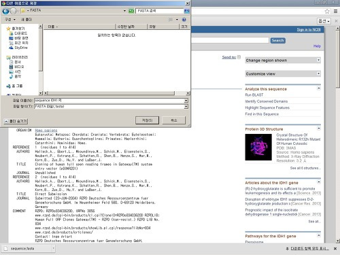Open the Documents (문서) library
This screenshot has width=340, height=255.
[x=15, y=62]
